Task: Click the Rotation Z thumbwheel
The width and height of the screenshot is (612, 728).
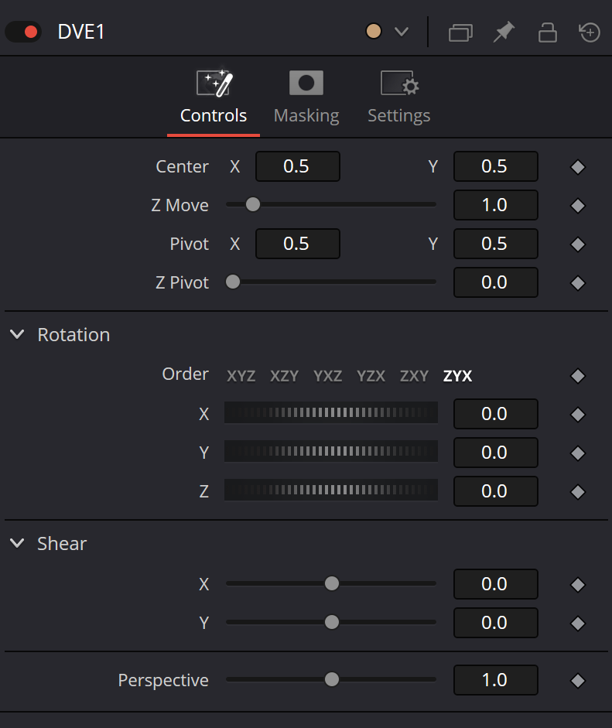Action: coord(331,490)
